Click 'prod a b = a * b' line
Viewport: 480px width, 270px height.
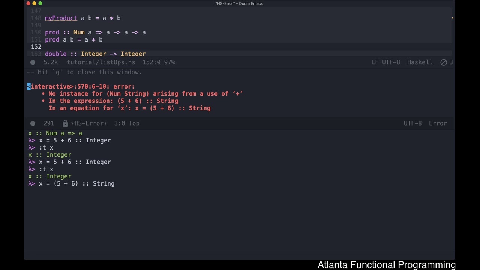tap(73, 40)
